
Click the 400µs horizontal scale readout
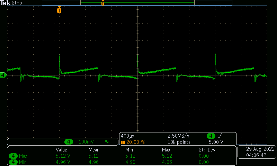tap(127, 136)
